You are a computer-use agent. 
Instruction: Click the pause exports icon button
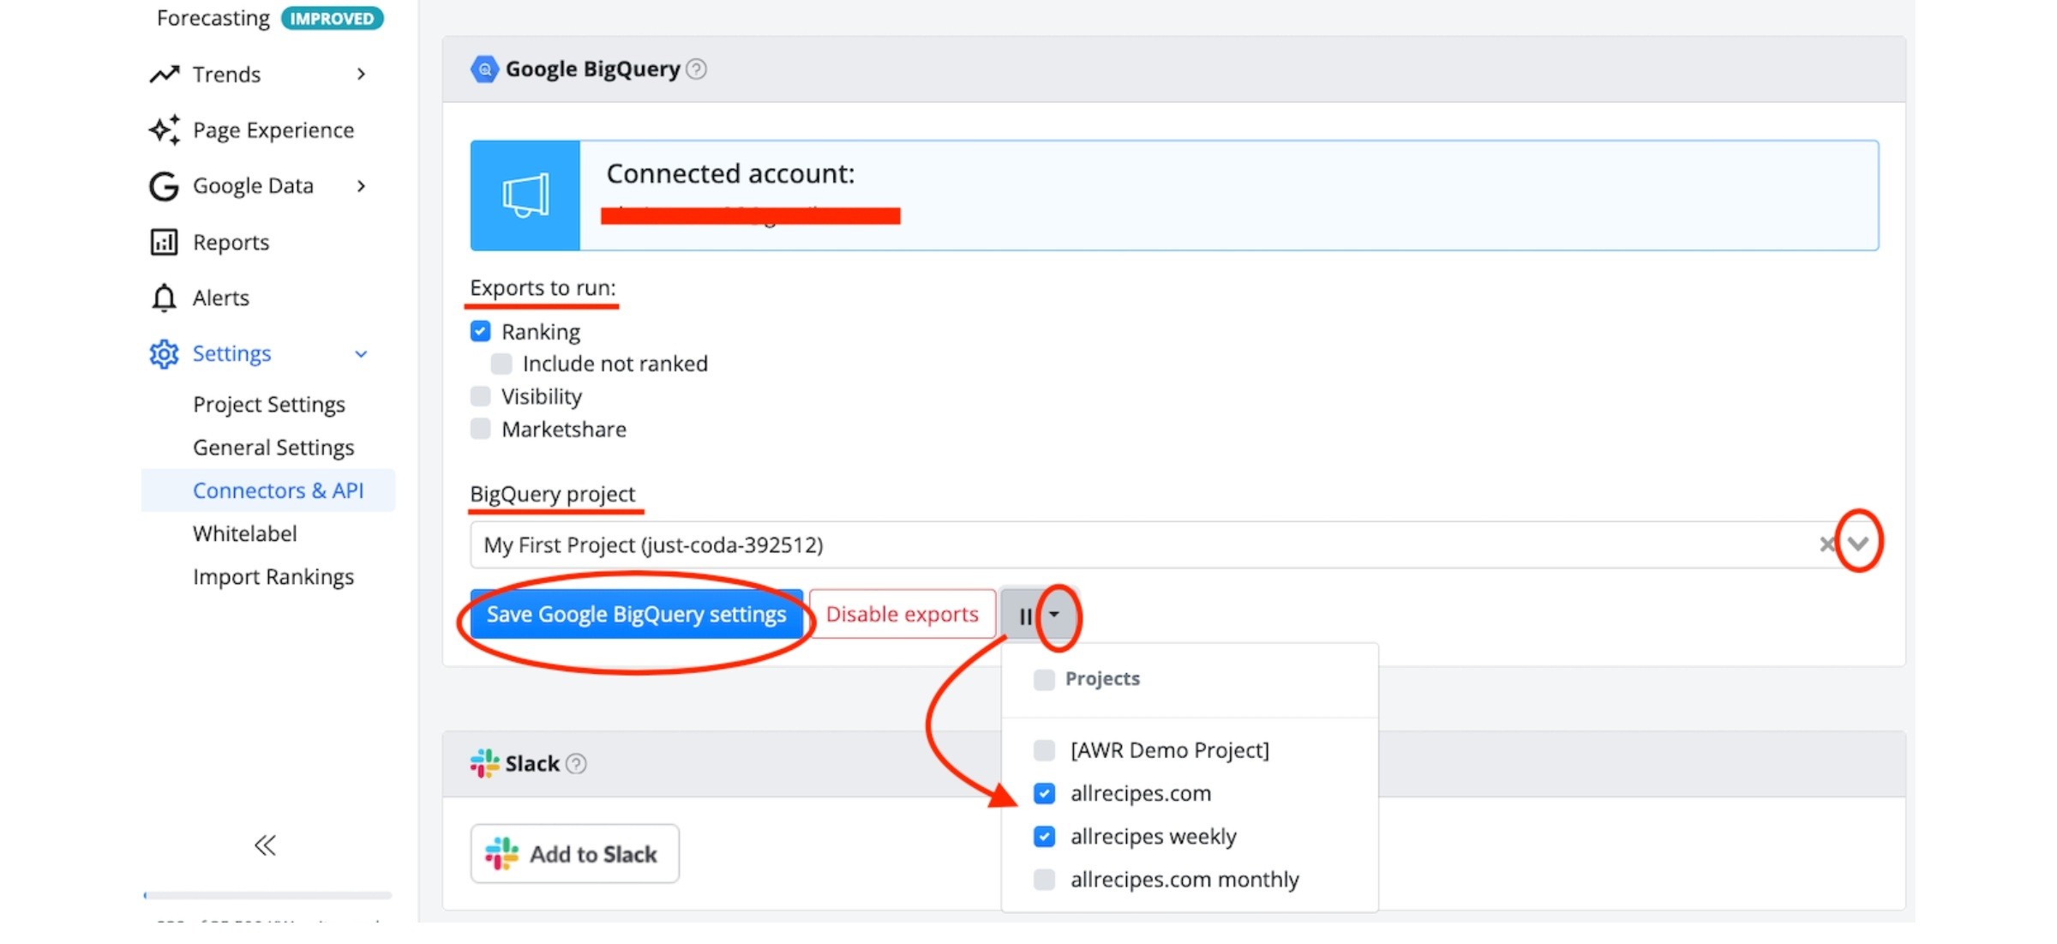[x=1024, y=616]
